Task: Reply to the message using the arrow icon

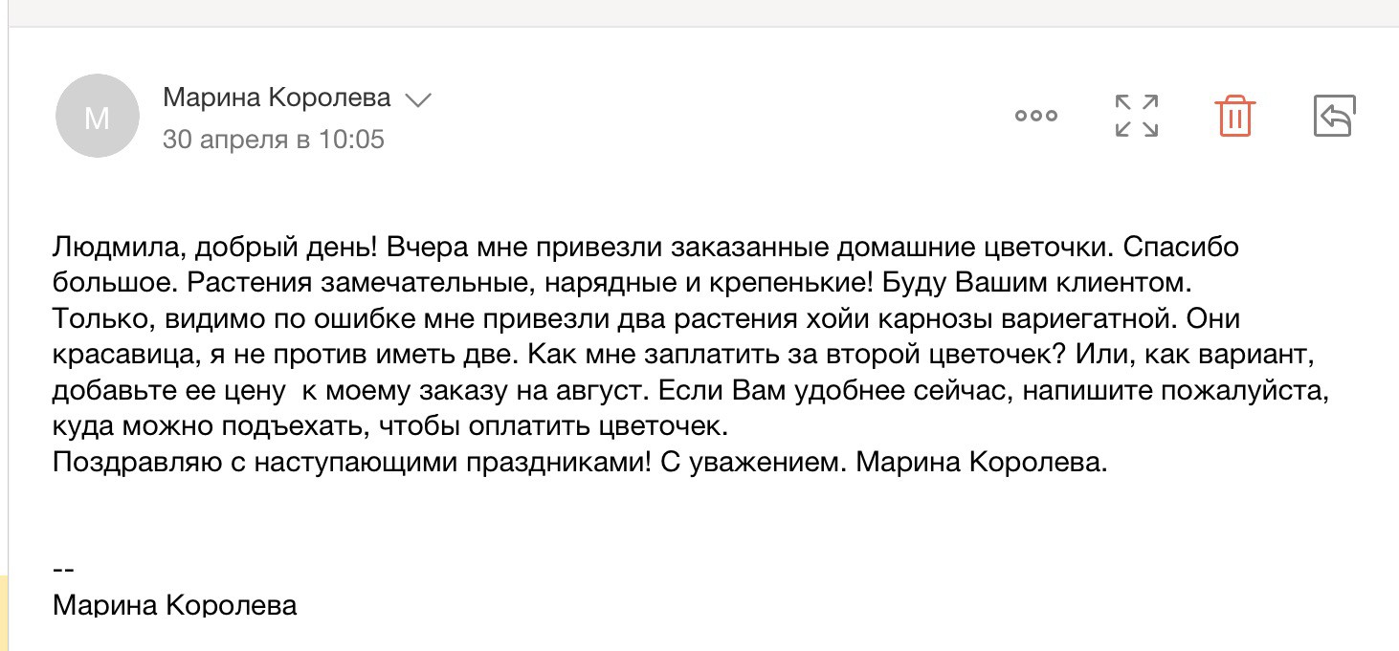Action: point(1335,116)
